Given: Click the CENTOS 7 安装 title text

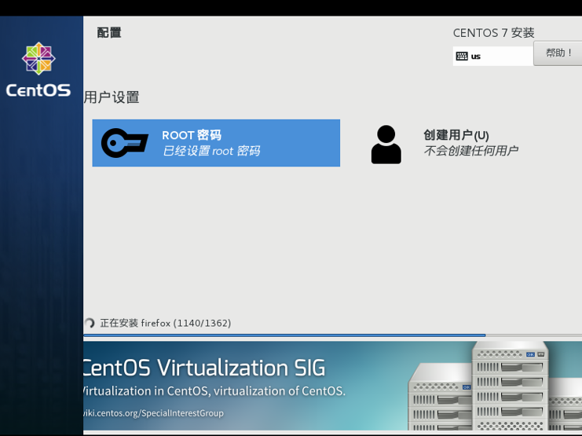Looking at the screenshot, I should coord(494,33).
